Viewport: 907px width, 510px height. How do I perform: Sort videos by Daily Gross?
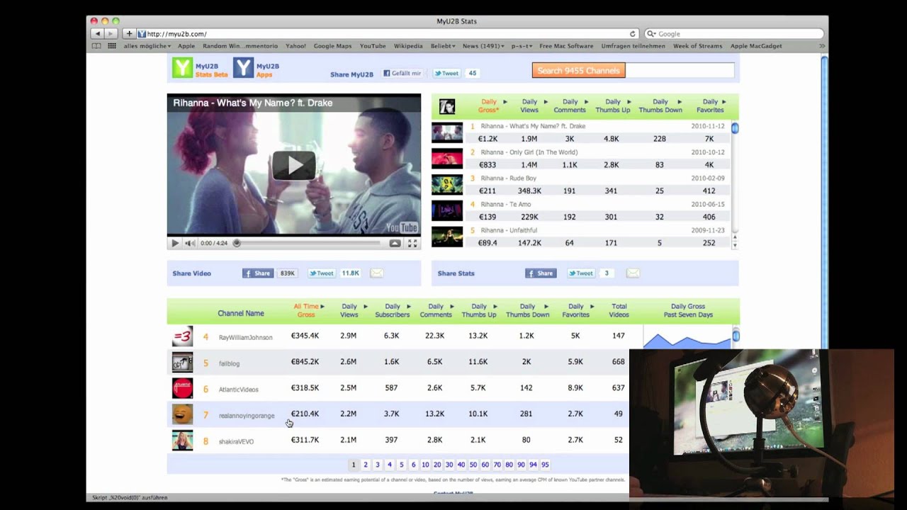489,106
